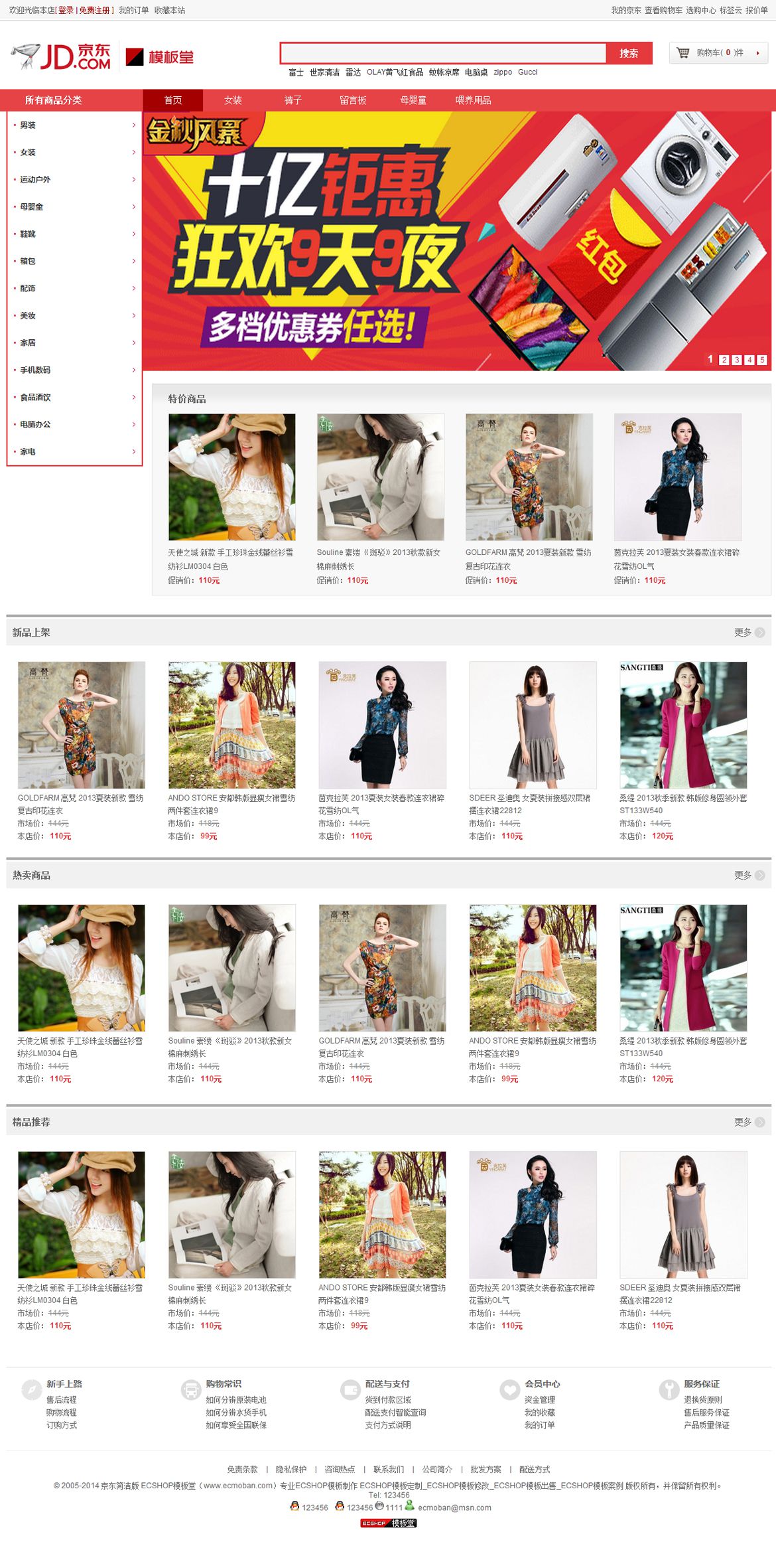Click the 模板堂 logo
Viewport: 776px width, 1556px height.
[160, 57]
